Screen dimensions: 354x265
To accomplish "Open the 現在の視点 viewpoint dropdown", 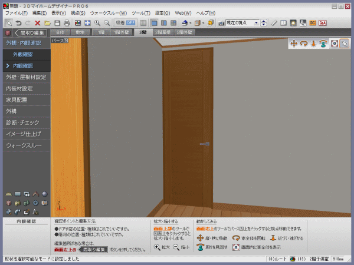I will [243, 22].
